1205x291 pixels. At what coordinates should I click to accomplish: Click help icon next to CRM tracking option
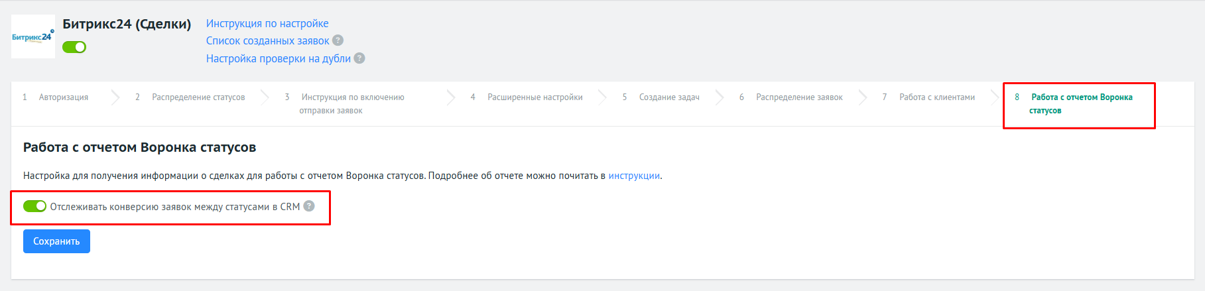pos(309,207)
